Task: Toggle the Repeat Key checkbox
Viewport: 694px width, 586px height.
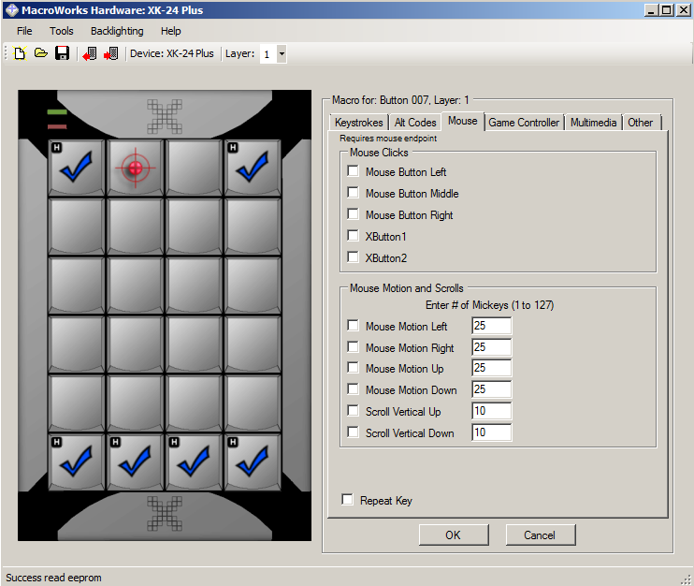Action: coord(348,500)
